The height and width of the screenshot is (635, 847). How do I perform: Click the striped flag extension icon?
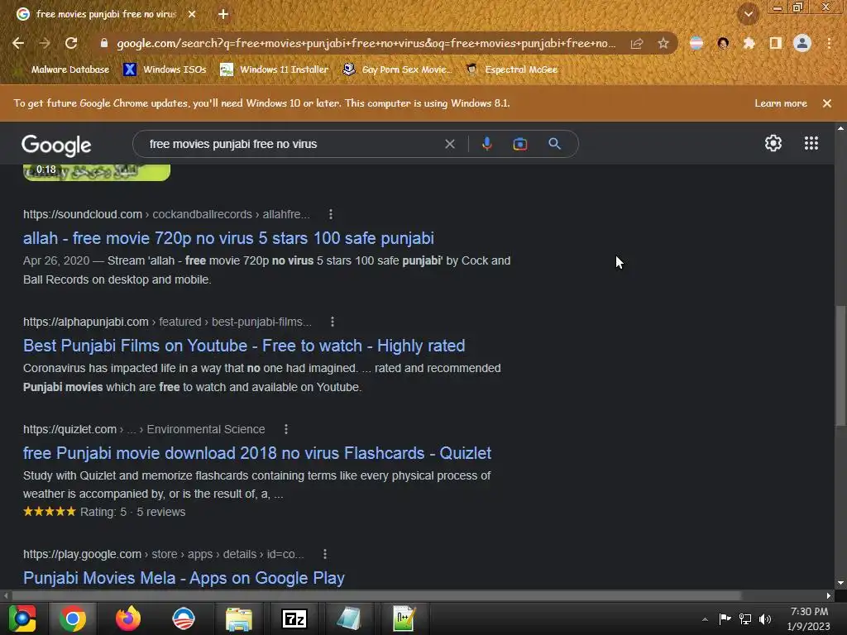[x=696, y=43]
